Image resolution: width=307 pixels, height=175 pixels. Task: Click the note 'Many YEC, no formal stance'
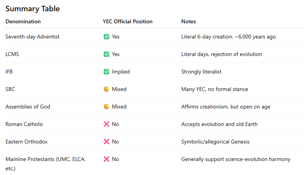pos(215,89)
